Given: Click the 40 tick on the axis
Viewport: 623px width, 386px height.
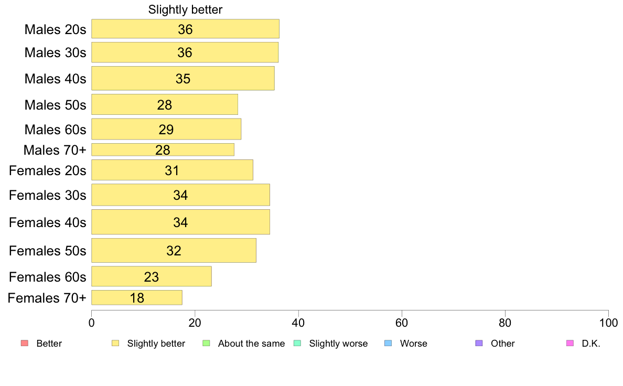Looking at the screenshot, I should [298, 323].
